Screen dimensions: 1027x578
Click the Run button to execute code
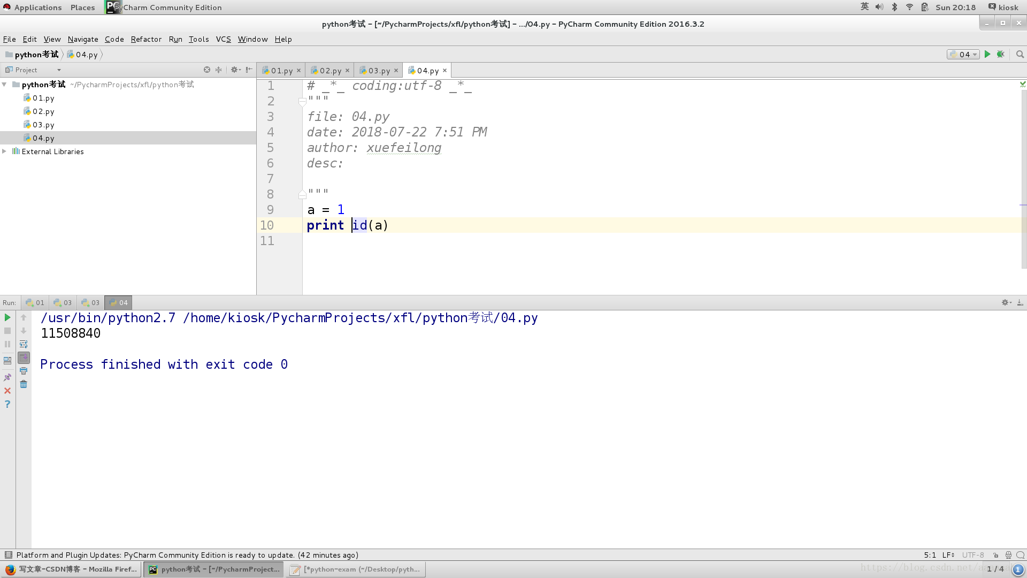[987, 55]
